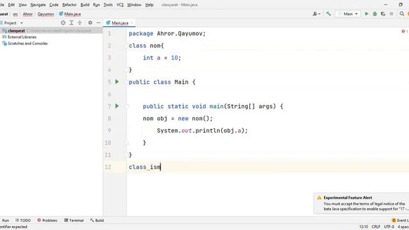Select Scratches and Consoles in tree

point(27,43)
